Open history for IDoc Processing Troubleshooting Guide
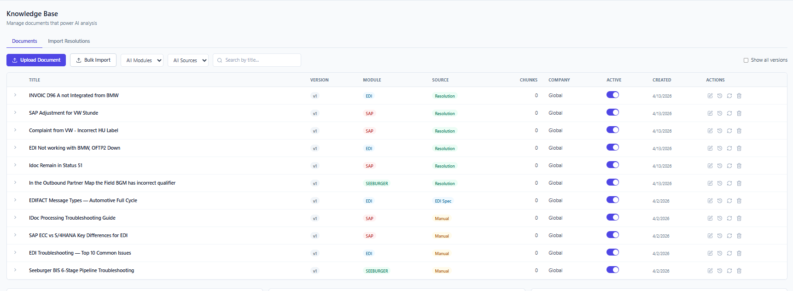 (x=720, y=218)
